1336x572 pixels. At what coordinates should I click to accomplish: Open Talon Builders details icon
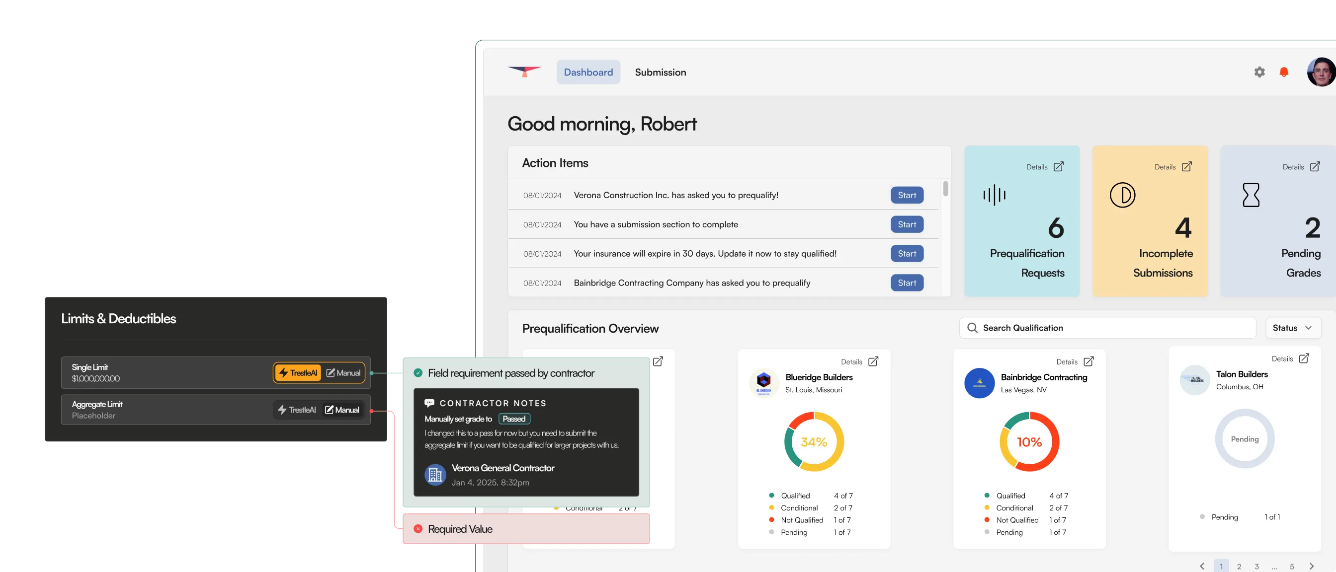click(1304, 358)
